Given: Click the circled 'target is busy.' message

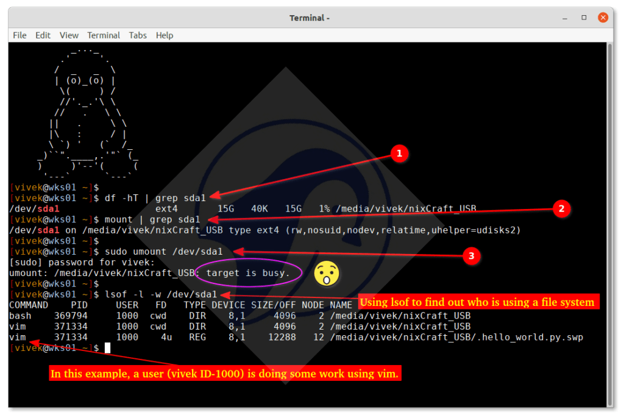Looking at the screenshot, I should click(x=249, y=273).
